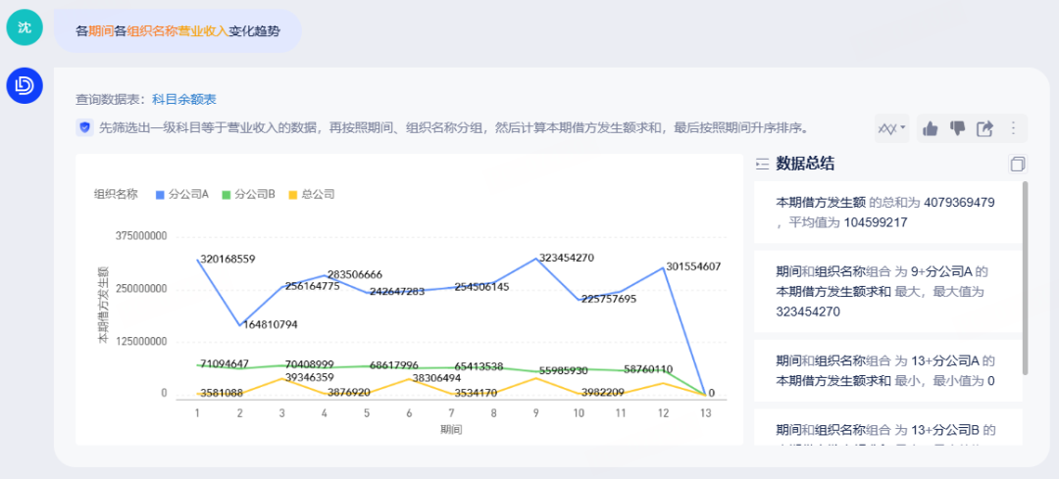Toggle 总公司 legend item
This screenshot has width=1059, height=479.
(x=312, y=194)
